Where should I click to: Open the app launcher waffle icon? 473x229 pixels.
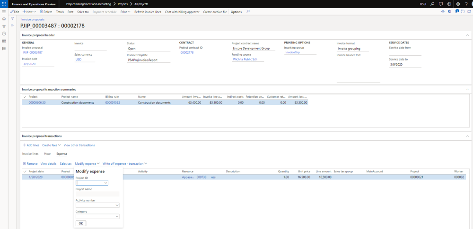pyautogui.click(x=4, y=4)
